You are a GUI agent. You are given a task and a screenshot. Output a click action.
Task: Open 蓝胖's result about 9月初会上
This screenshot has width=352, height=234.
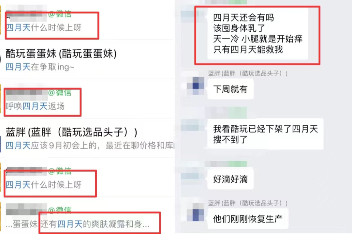point(87,138)
